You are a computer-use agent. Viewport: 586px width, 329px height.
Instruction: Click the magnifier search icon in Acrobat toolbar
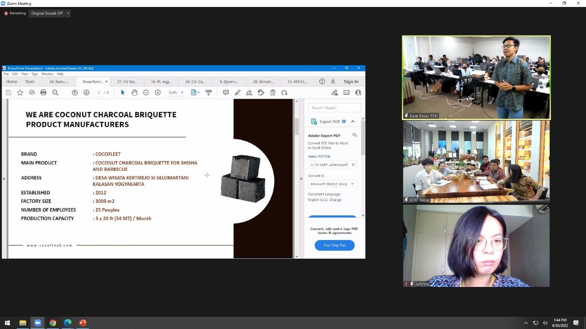pyautogui.click(x=55, y=93)
